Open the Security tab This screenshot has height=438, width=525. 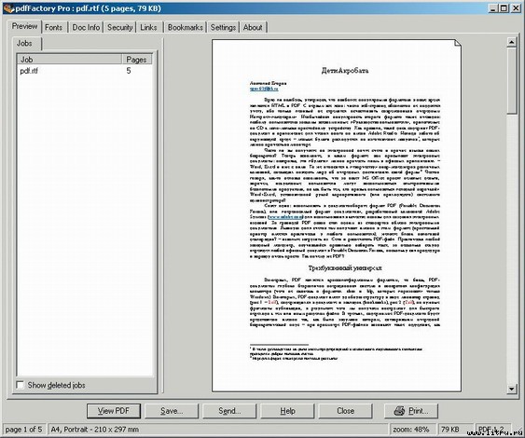click(x=120, y=27)
